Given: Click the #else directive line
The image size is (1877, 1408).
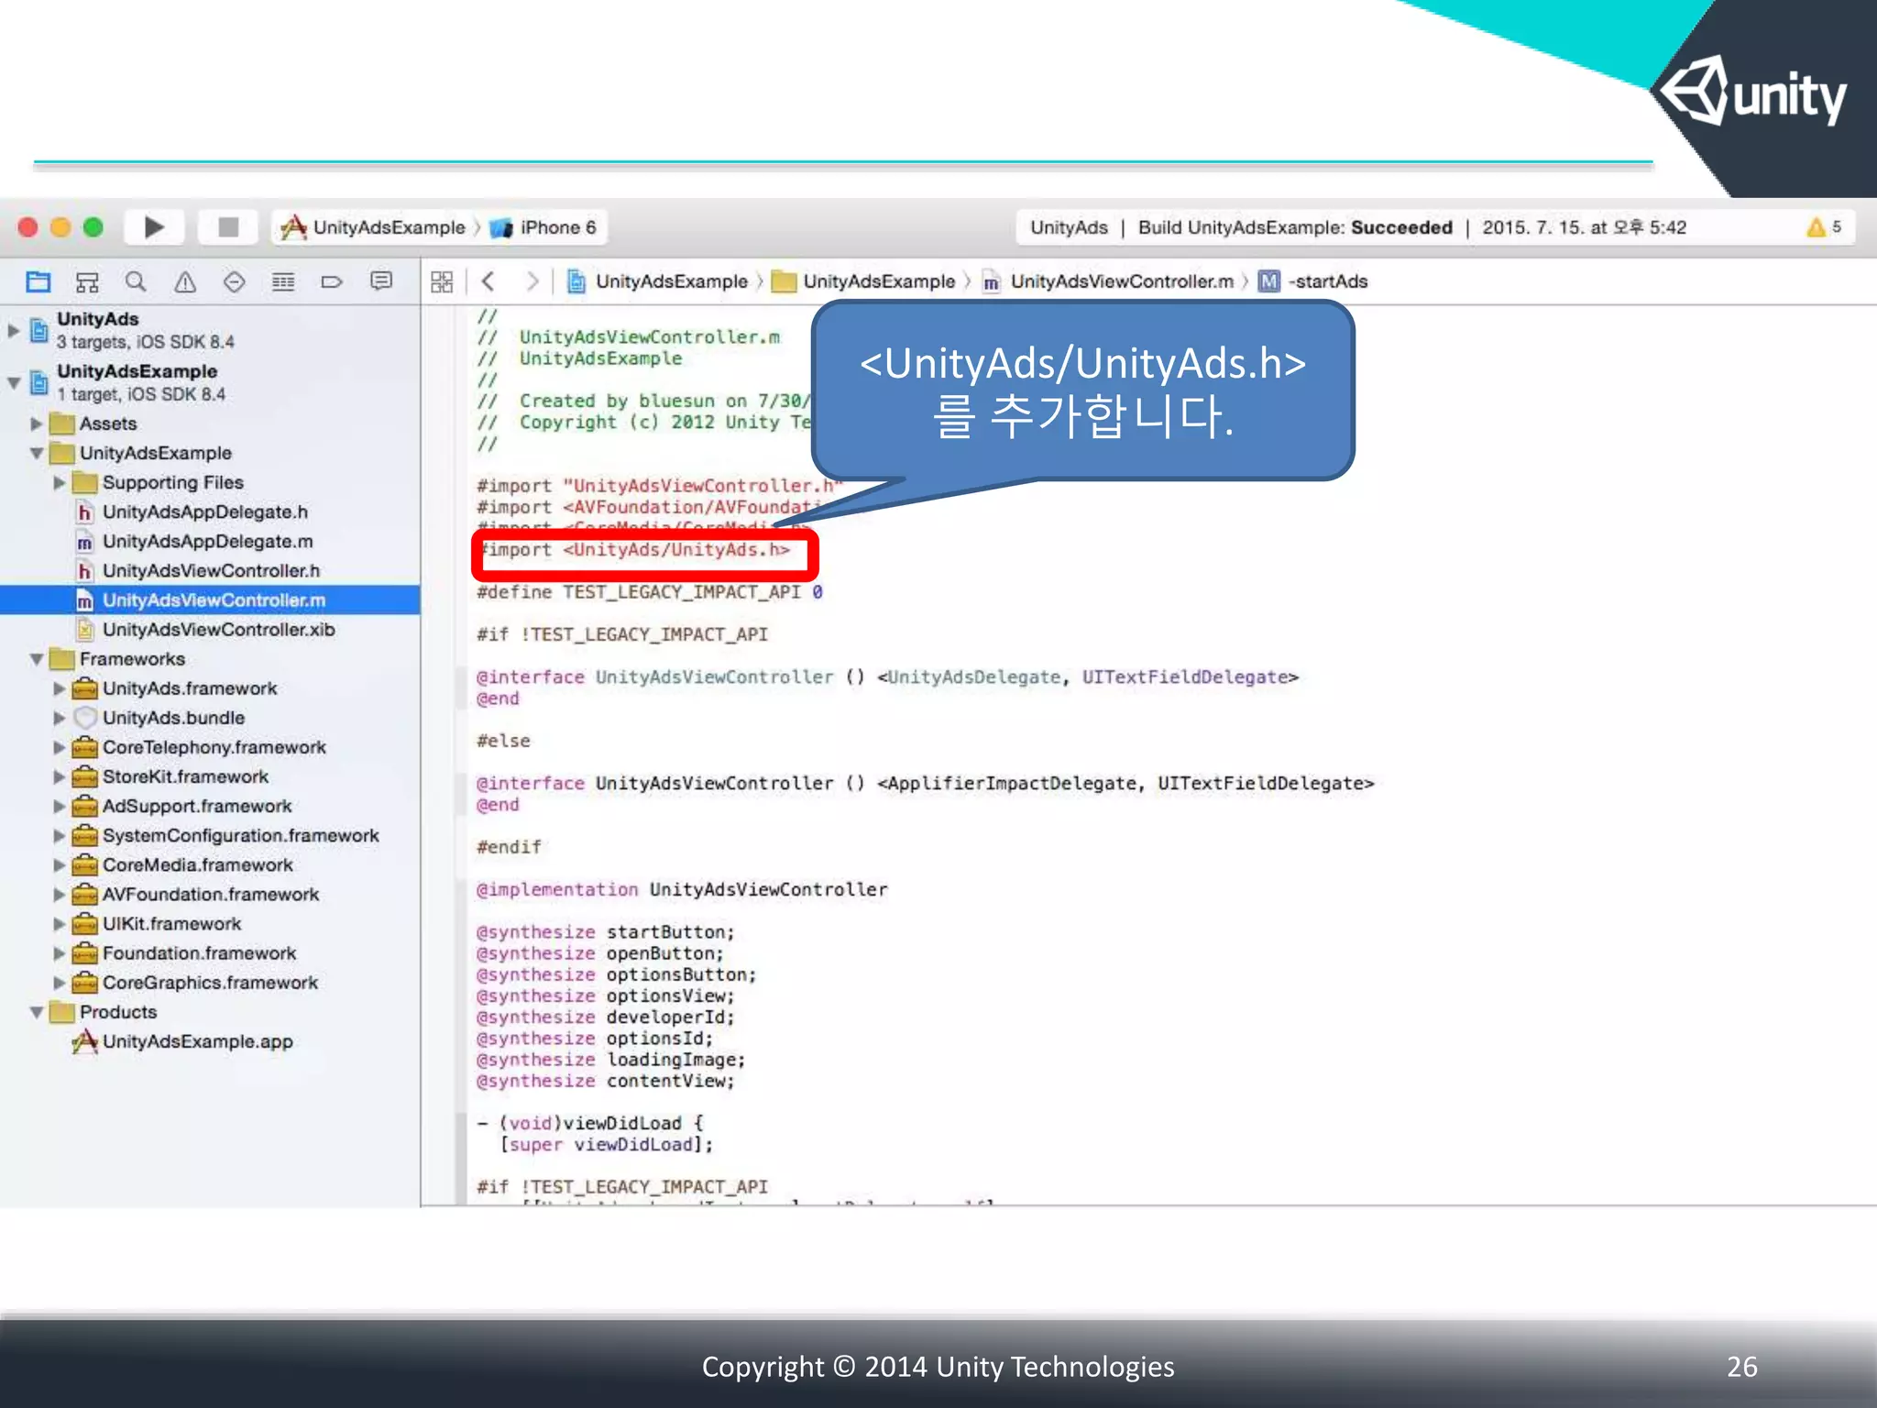Looking at the screenshot, I should 503,741.
